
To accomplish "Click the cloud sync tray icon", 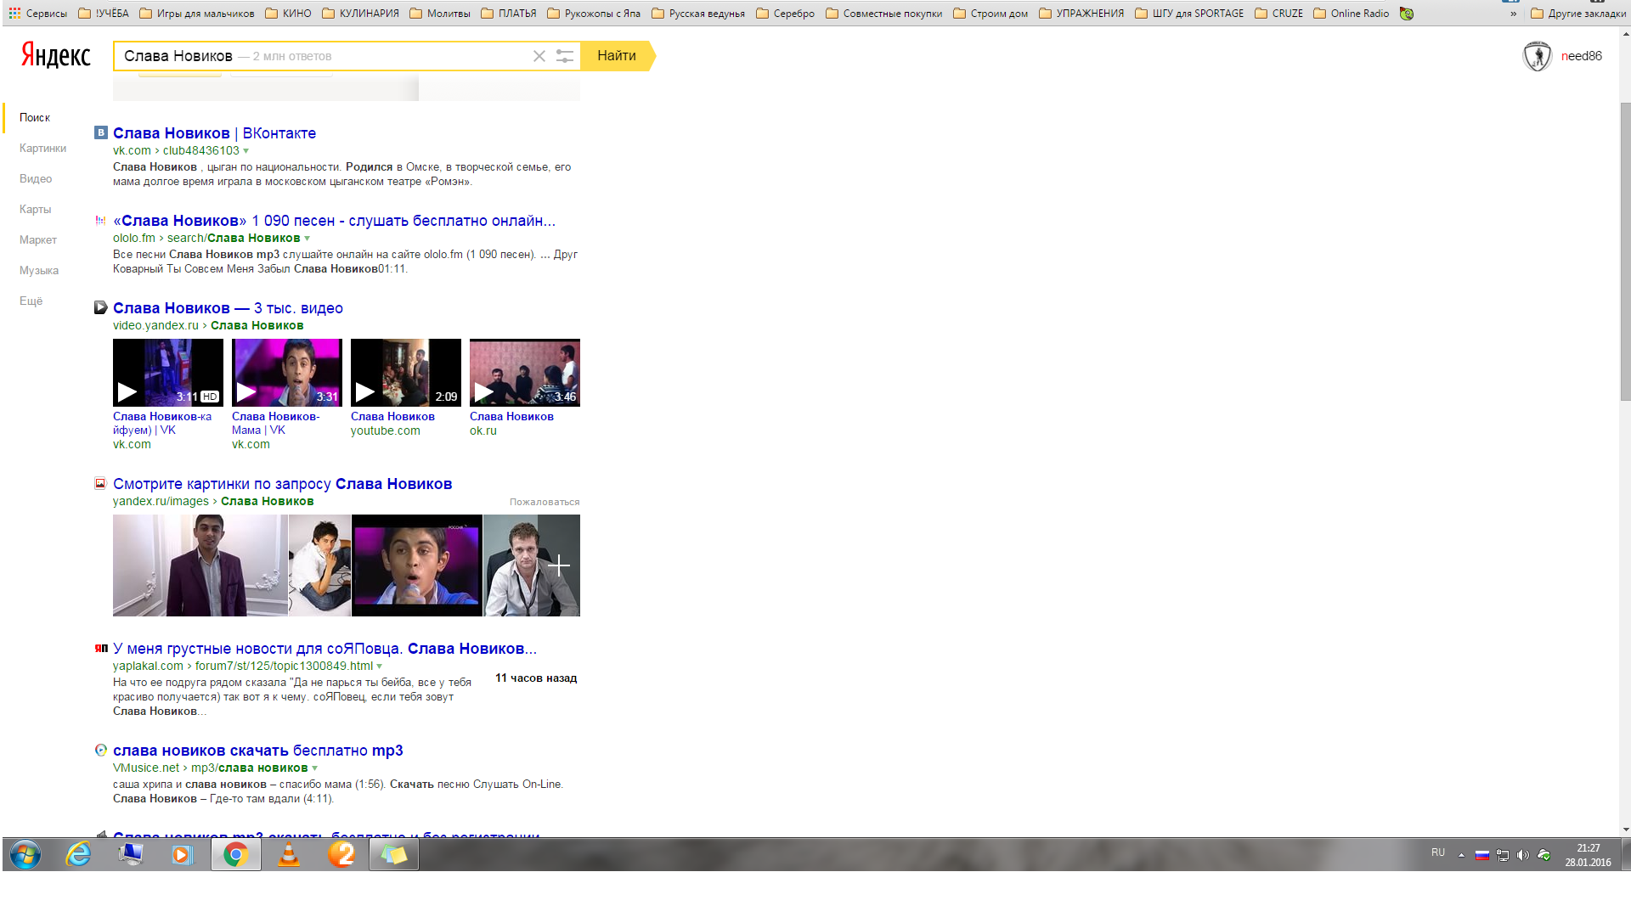I will (1544, 855).
